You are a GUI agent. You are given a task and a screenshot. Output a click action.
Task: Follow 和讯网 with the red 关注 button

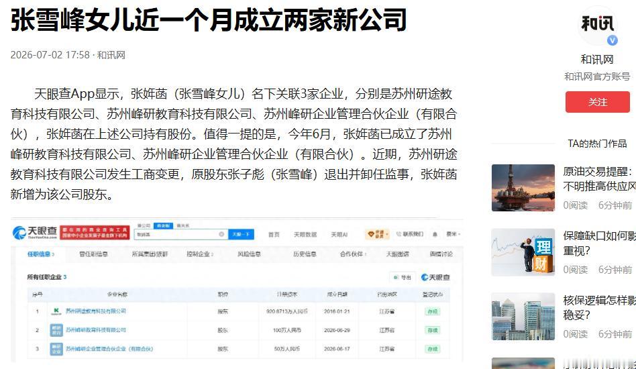598,102
